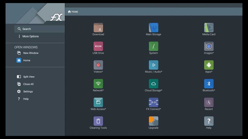Screen dimensions: 248x139
Task: Open the Upgrade icon
Action: 153,121
